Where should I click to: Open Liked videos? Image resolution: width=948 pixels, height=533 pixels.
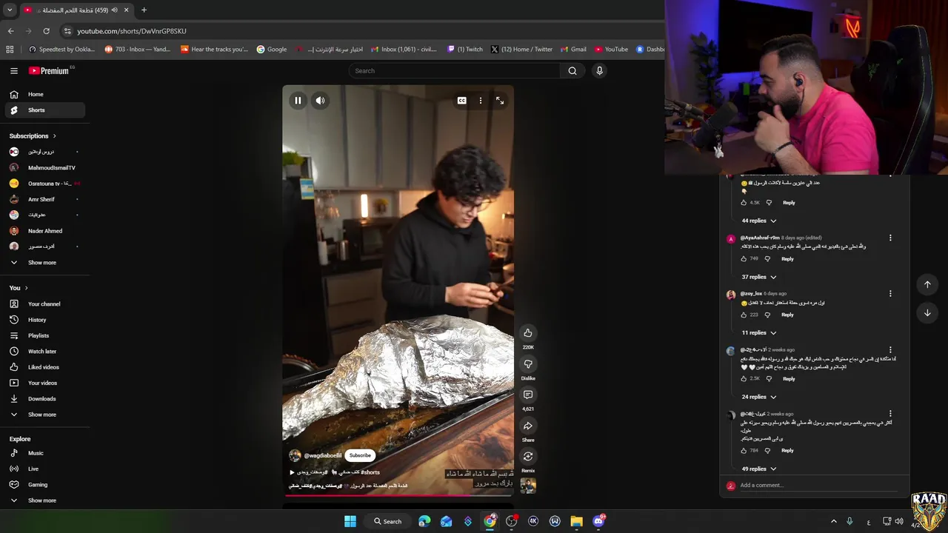(45, 367)
